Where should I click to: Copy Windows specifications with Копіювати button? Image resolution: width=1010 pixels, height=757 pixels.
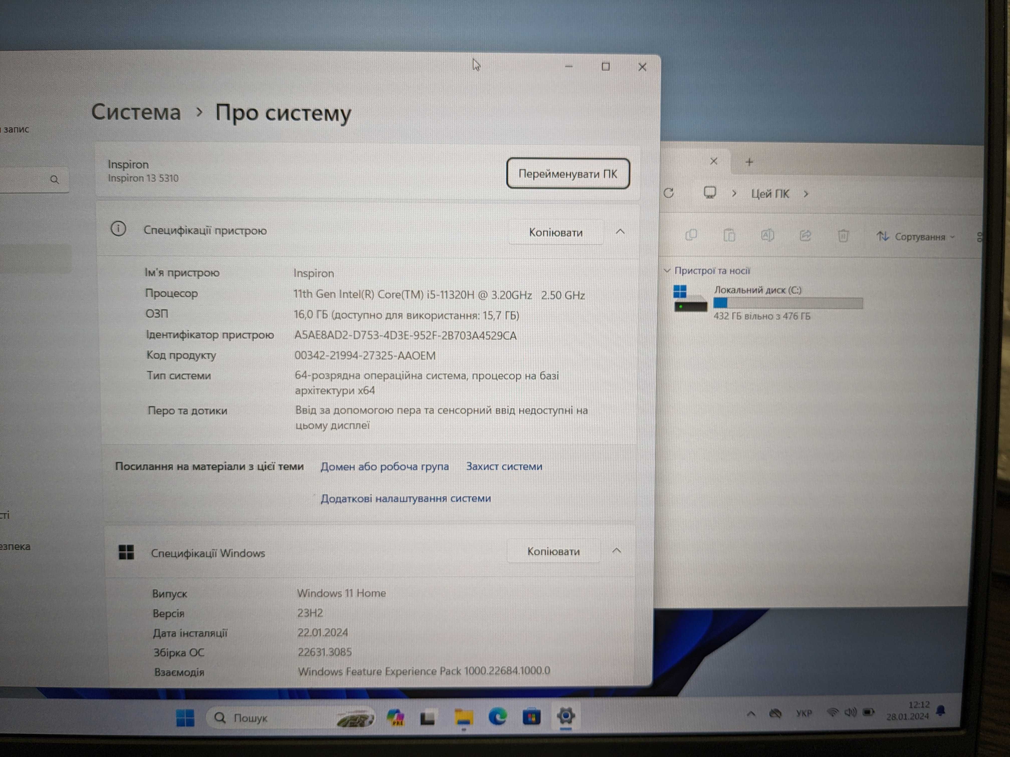coord(553,551)
